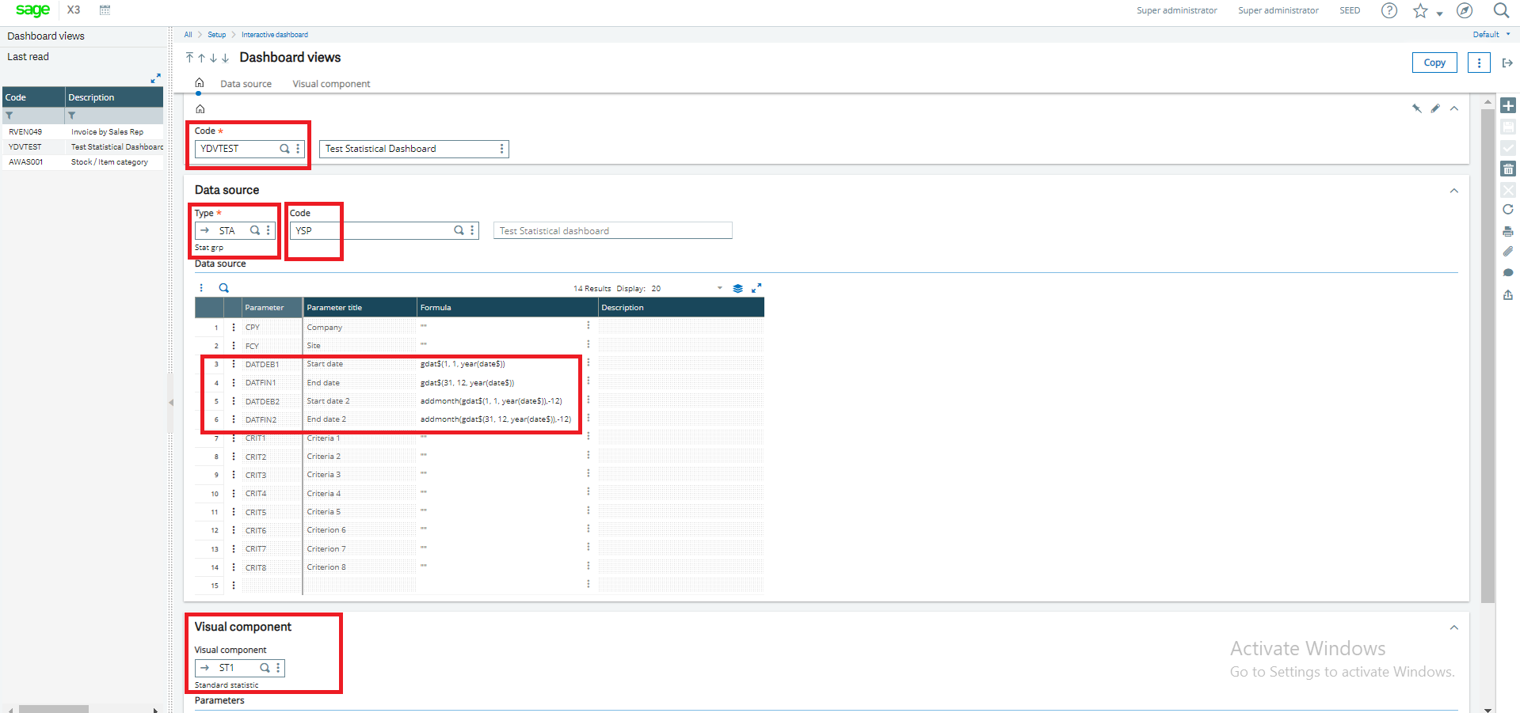This screenshot has height=713, width=1520.
Task: Create a new record using the plus icon
Action: click(1508, 105)
